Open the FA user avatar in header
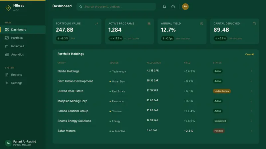 coord(185,7)
